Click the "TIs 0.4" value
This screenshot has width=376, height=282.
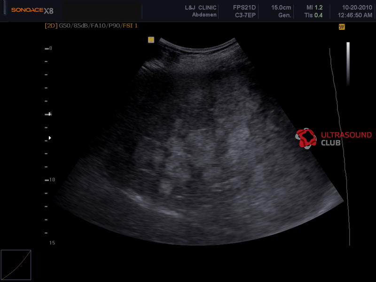(x=313, y=16)
